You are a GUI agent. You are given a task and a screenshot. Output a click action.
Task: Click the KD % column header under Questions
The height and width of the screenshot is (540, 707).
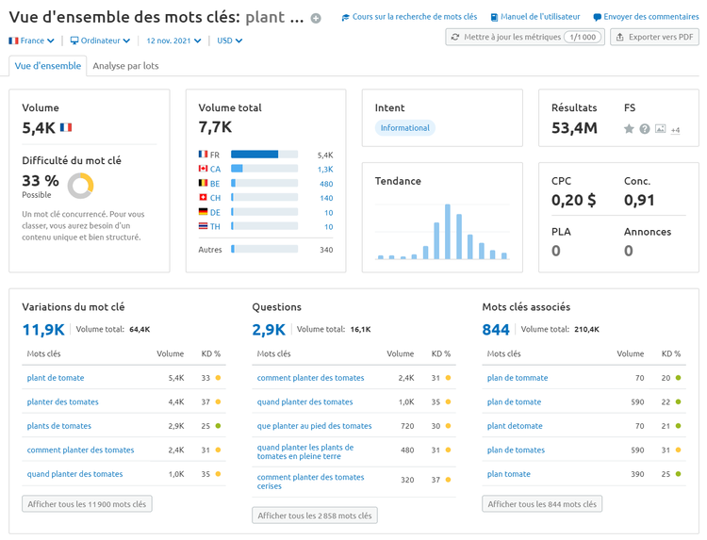441,353
